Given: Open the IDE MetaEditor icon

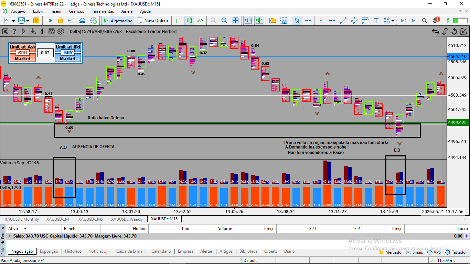Looking at the screenshot, I should pos(49,21).
